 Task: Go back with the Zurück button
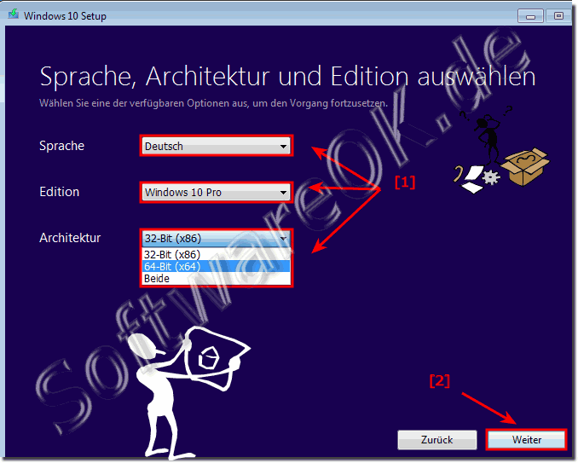[437, 440]
